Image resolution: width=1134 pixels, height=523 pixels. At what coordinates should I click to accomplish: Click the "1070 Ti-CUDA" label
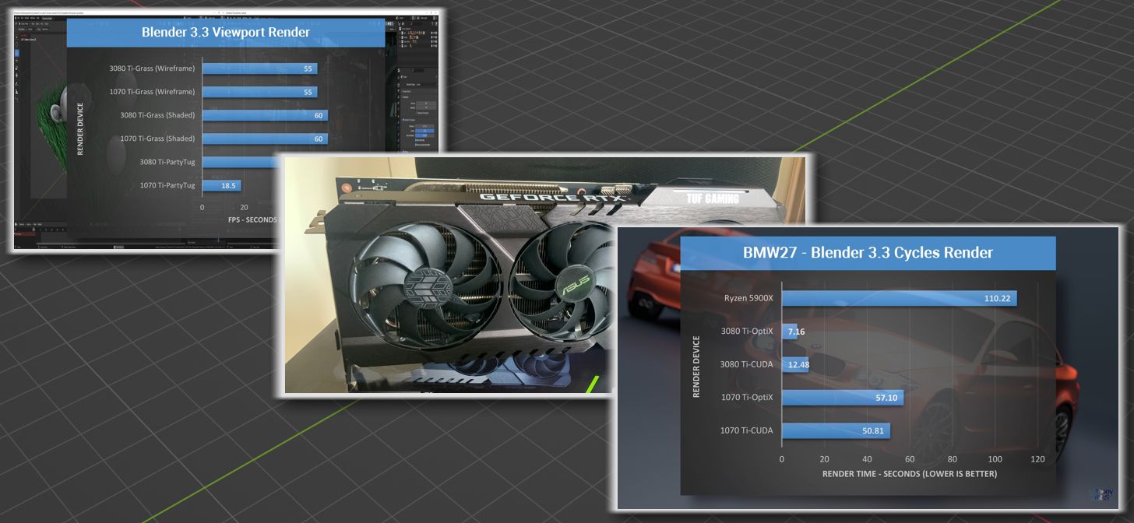coord(747,430)
